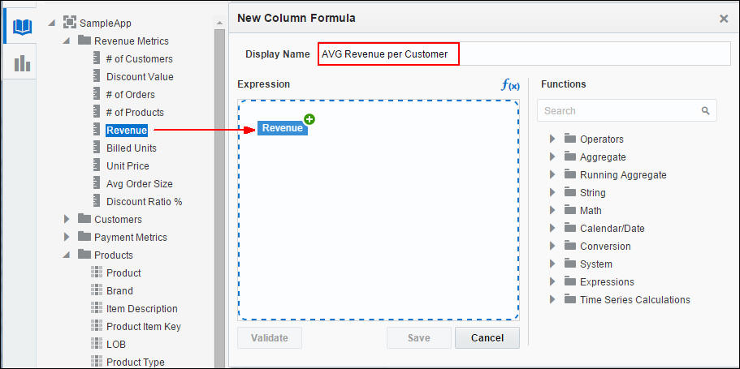The height and width of the screenshot is (369, 740).
Task: Collapse the Products folder
Action: point(67,255)
